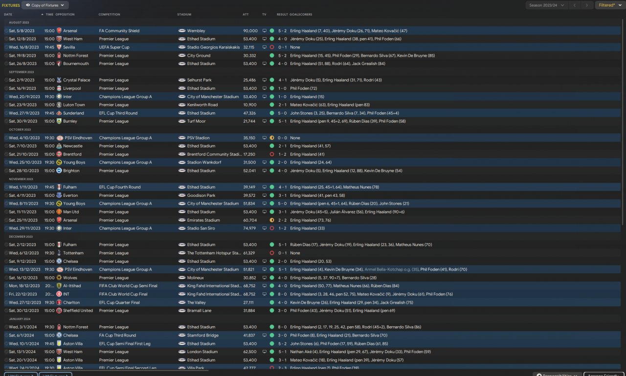This screenshot has height=376, width=626.
Task: Open the Bournemouth team link
Action: click(x=76, y=63)
